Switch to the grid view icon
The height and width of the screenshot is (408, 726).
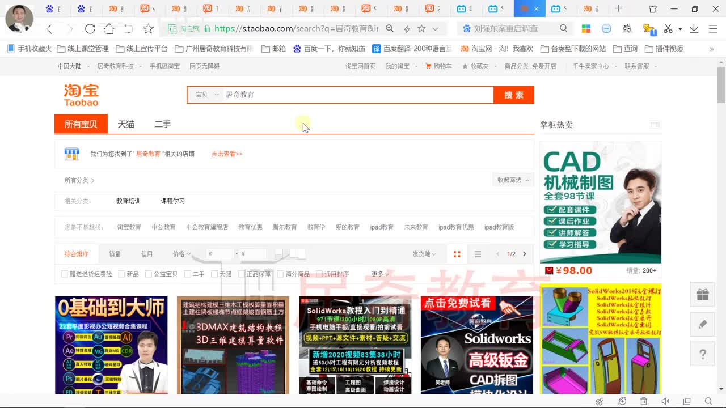457,254
